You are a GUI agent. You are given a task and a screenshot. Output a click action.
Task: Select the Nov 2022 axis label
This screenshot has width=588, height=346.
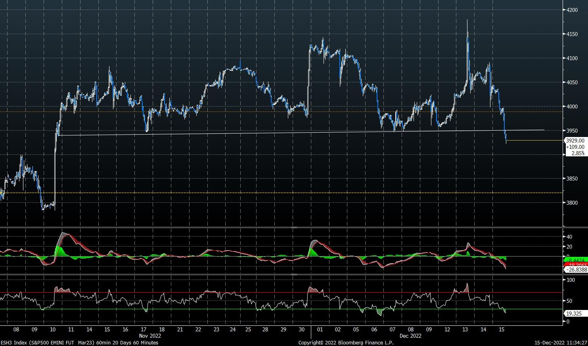click(x=151, y=336)
